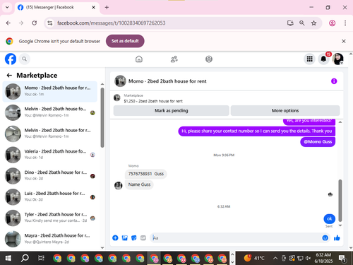
Task: Click the weather 41°C widget
Action: 254,258
